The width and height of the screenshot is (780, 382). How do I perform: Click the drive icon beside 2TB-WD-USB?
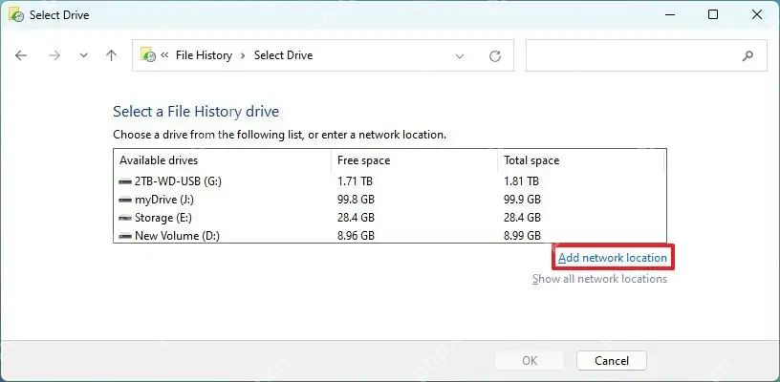125,182
